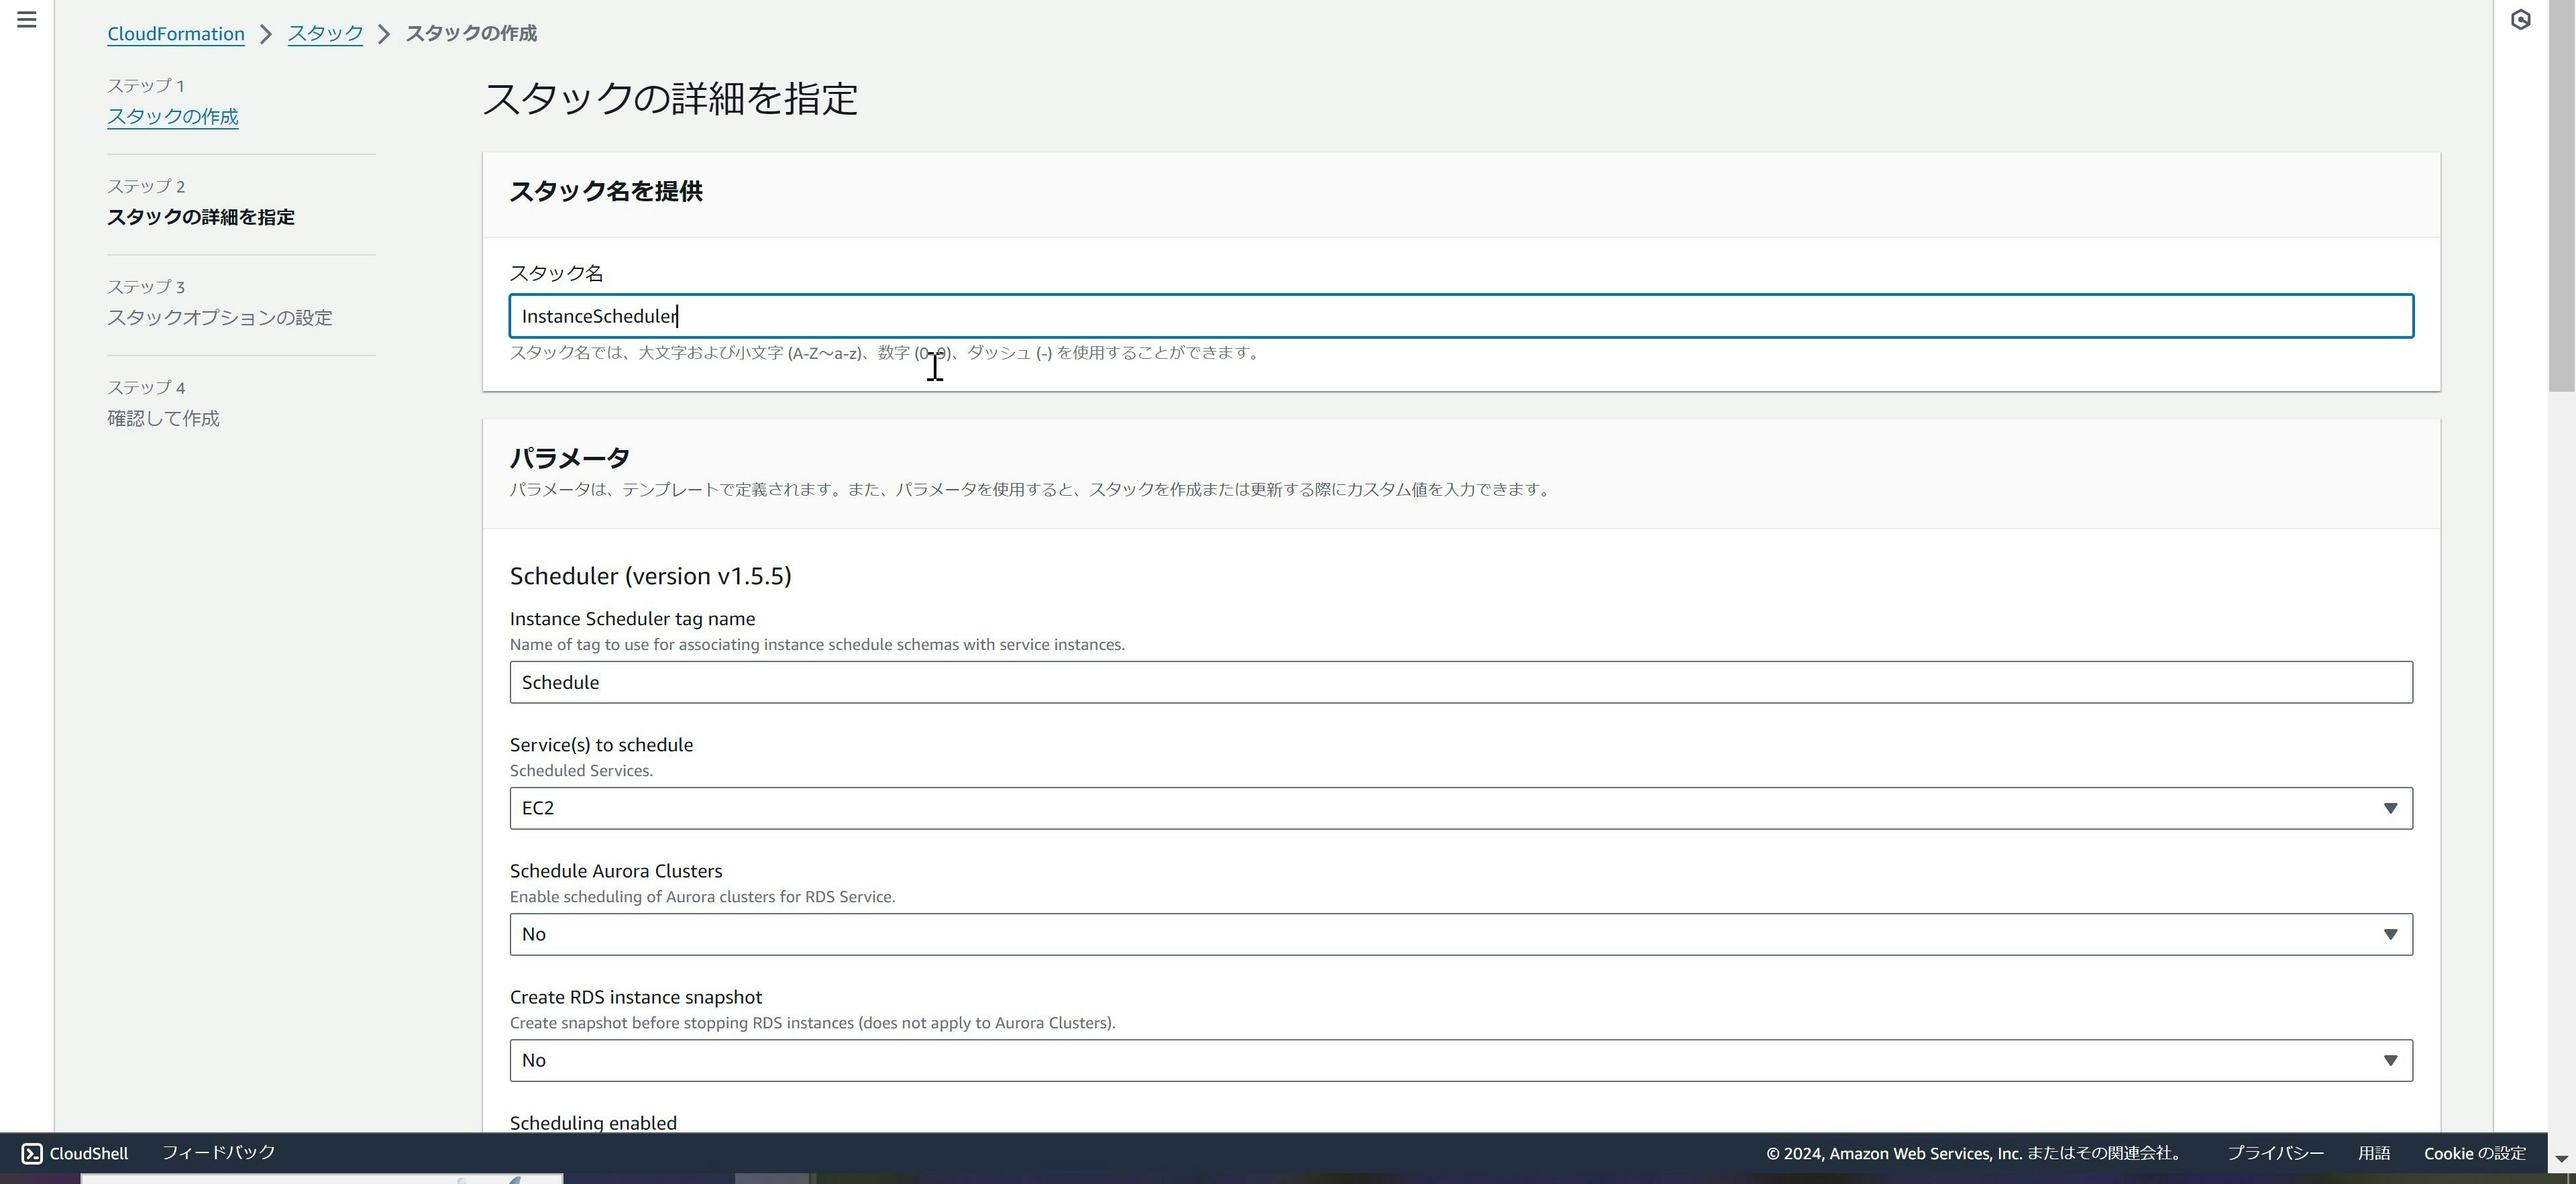The width and height of the screenshot is (2576, 1184).
Task: Return to step 1 スタックの作成
Action: 172,116
